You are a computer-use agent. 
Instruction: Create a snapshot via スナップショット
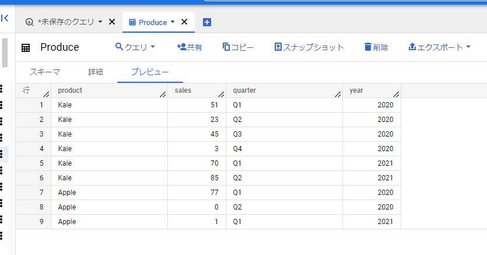click(x=309, y=47)
